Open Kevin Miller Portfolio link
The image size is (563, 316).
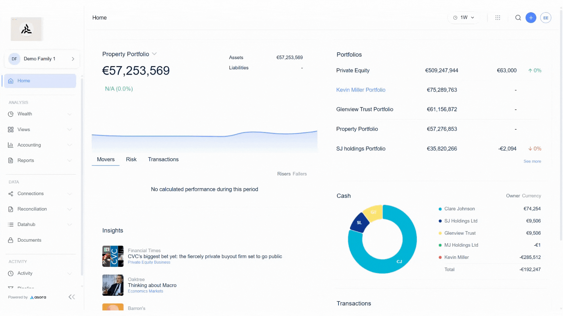(x=360, y=90)
